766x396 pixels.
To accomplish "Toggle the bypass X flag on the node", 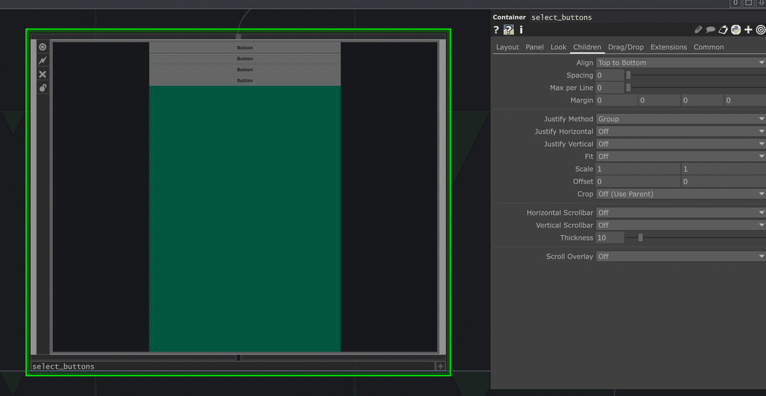I will (43, 74).
